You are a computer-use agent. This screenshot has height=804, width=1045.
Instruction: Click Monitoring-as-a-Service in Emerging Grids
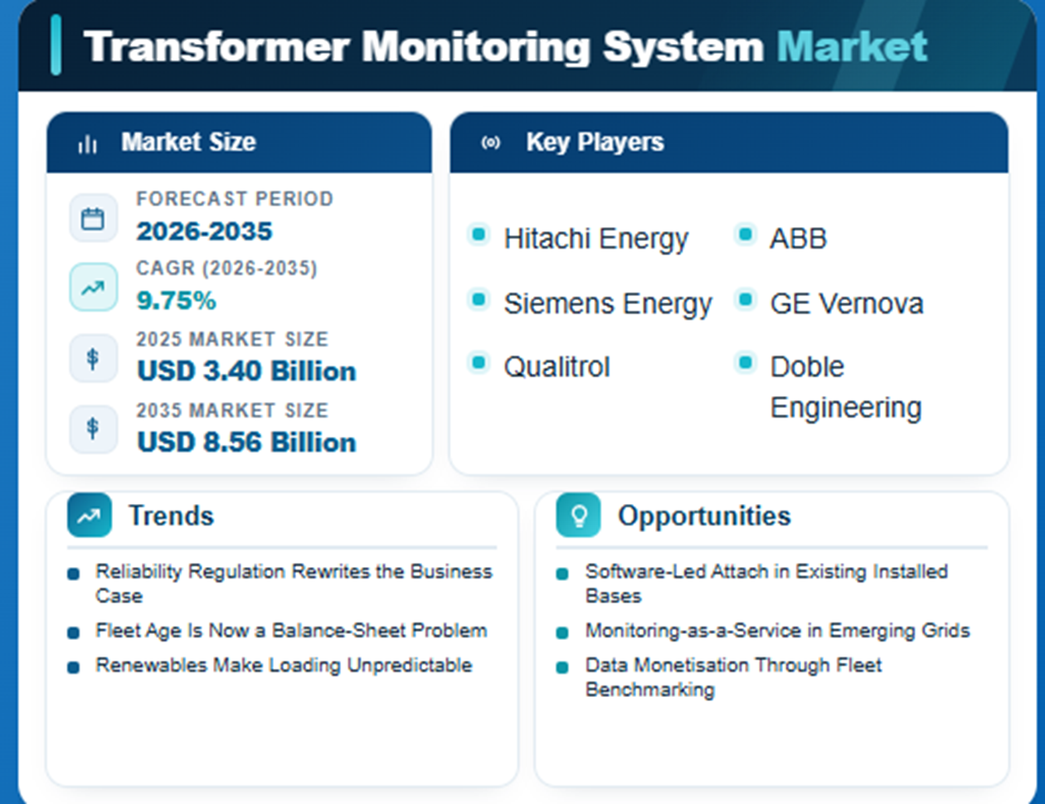(777, 631)
